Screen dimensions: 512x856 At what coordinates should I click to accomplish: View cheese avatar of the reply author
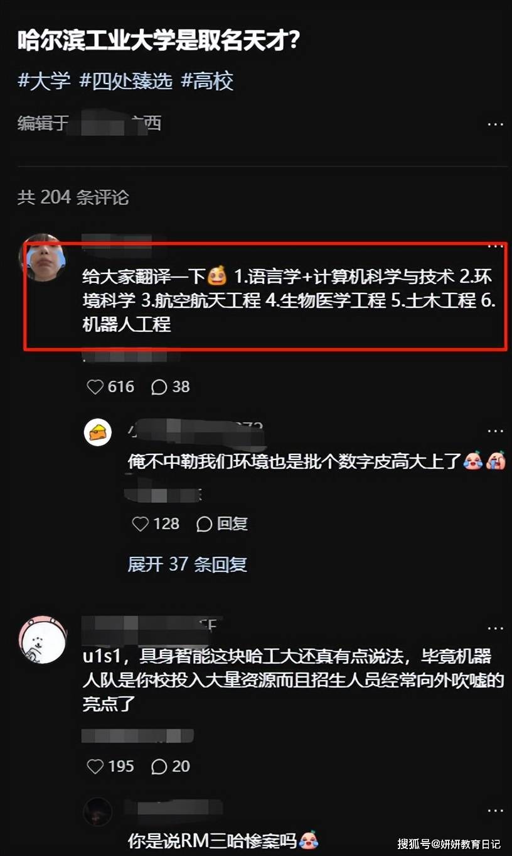98,432
